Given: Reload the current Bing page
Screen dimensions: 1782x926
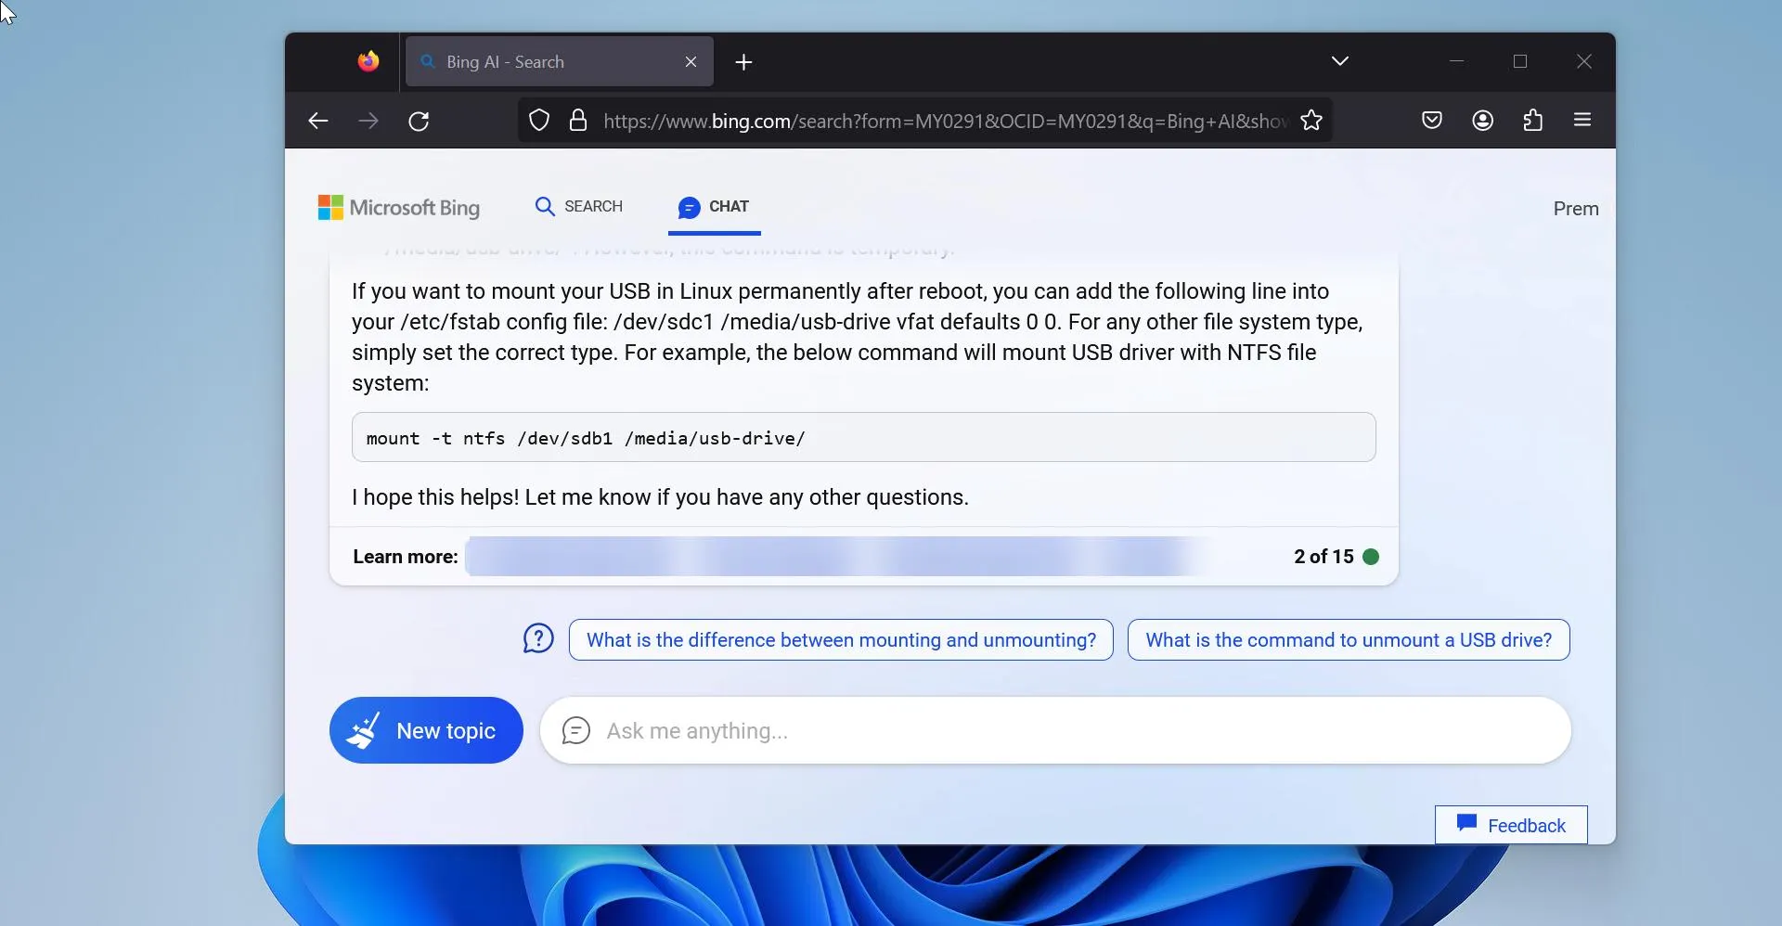Looking at the screenshot, I should pos(419,121).
